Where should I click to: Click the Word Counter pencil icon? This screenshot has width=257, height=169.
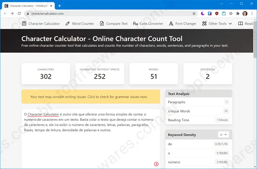point(68,23)
